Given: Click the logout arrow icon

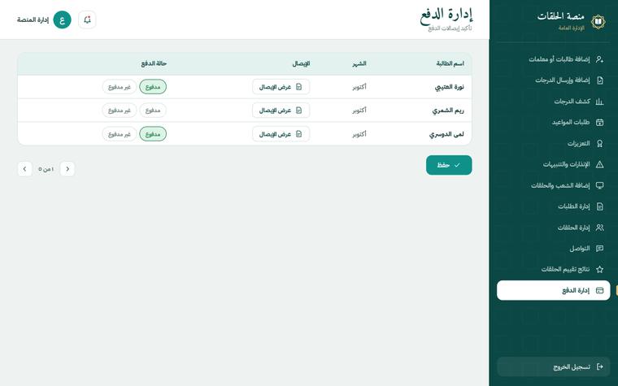Looking at the screenshot, I should tap(599, 366).
